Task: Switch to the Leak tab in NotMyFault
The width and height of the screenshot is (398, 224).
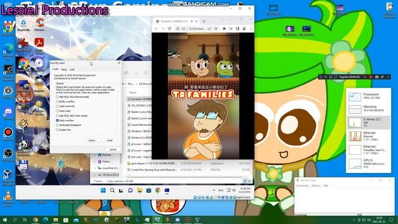Action: [x=72, y=69]
